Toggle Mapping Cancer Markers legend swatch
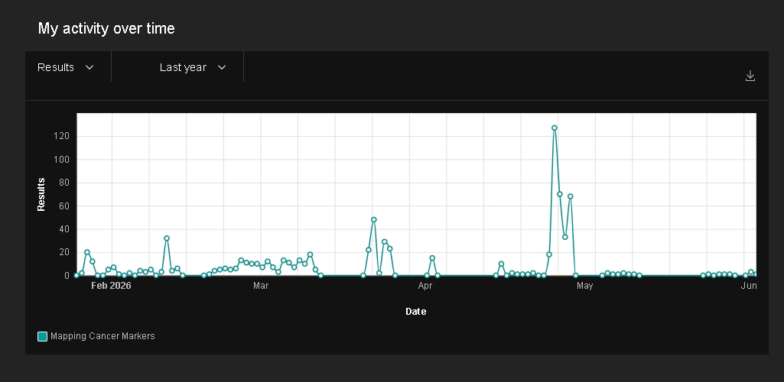Screen dimensions: 784x382 pos(43,337)
